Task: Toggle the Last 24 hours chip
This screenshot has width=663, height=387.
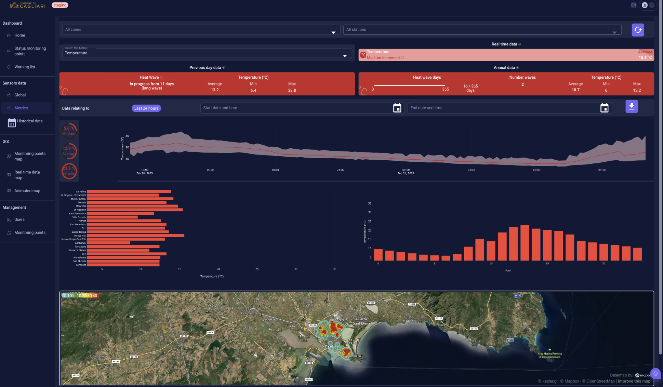Action: (x=146, y=108)
